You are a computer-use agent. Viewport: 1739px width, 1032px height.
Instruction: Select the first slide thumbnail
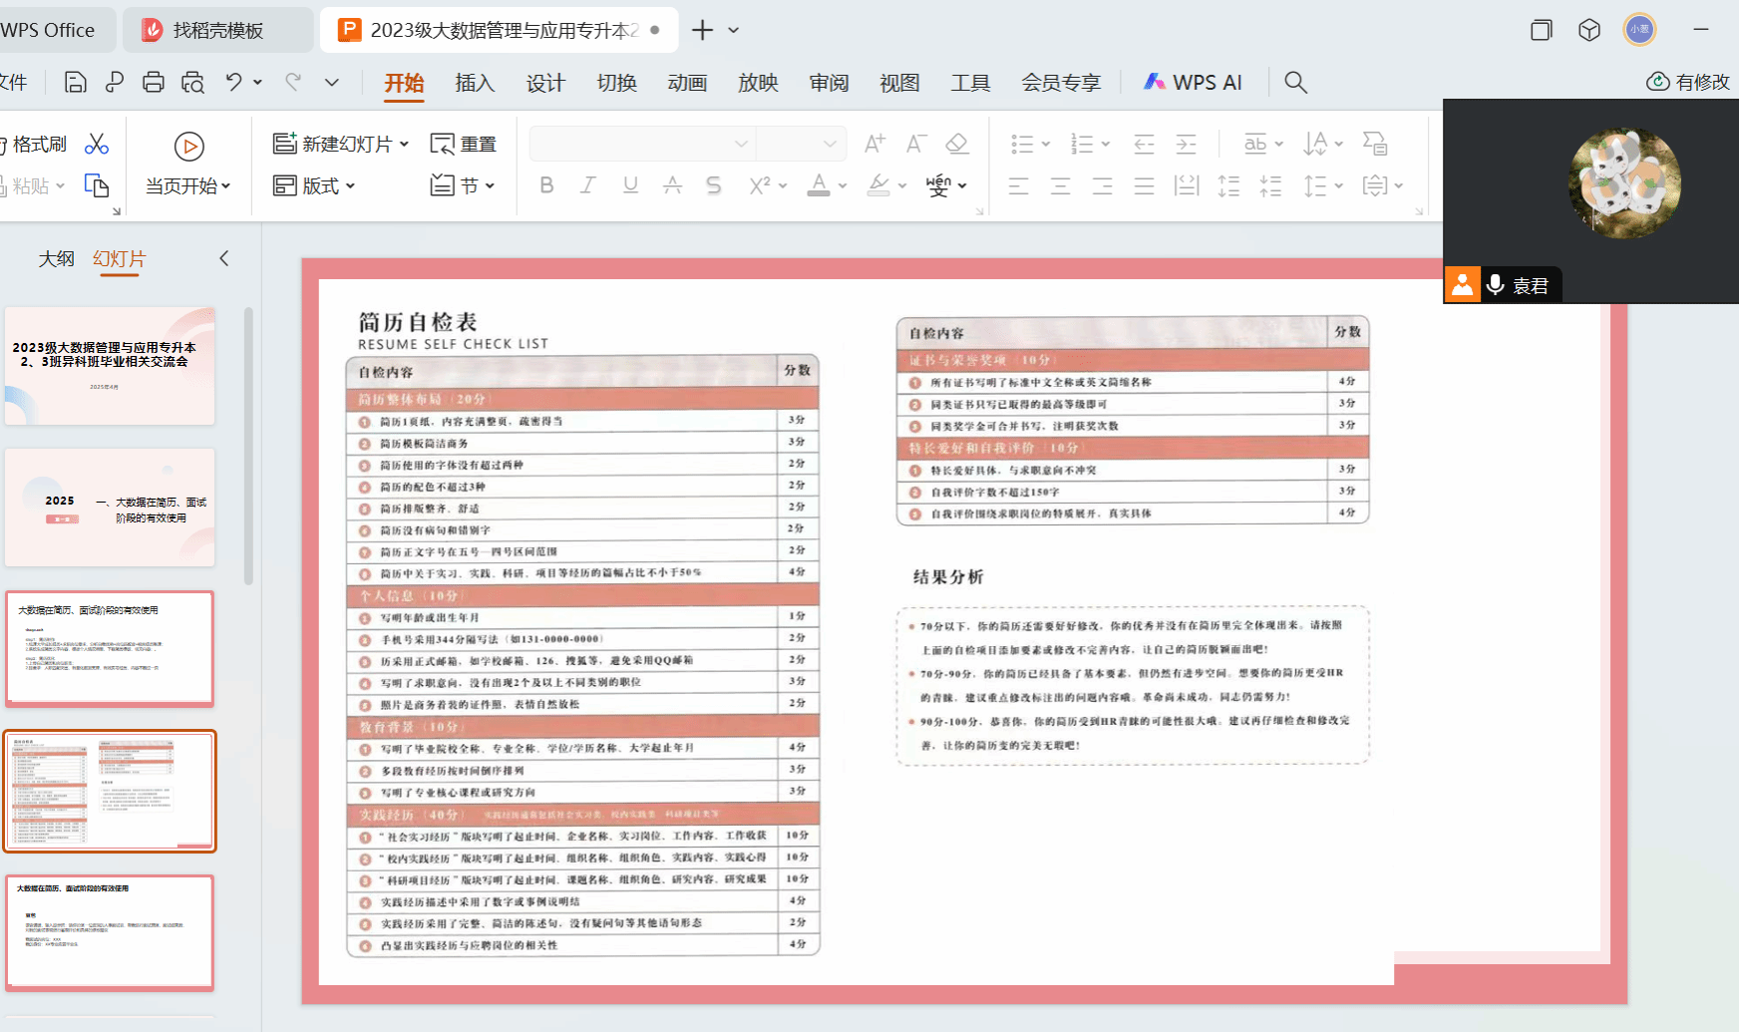110,366
